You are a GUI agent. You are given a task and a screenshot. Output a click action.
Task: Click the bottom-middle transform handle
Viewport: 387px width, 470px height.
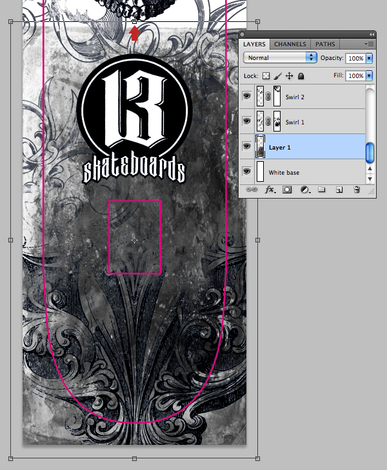pos(134,458)
